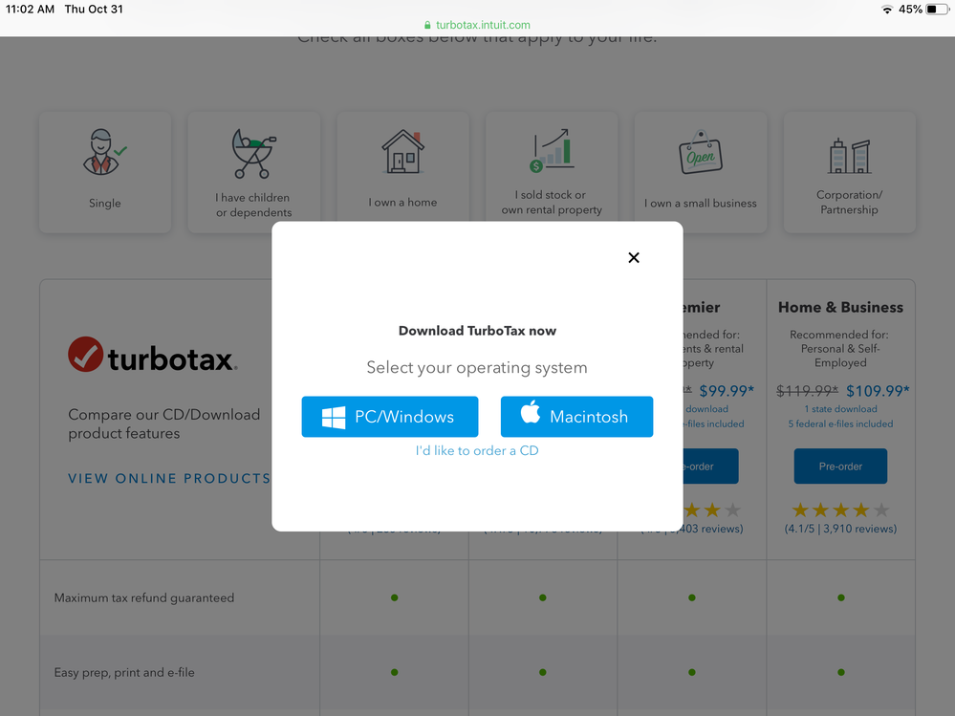
Task: Click Pre-order under Home & Business
Action: [x=840, y=466]
